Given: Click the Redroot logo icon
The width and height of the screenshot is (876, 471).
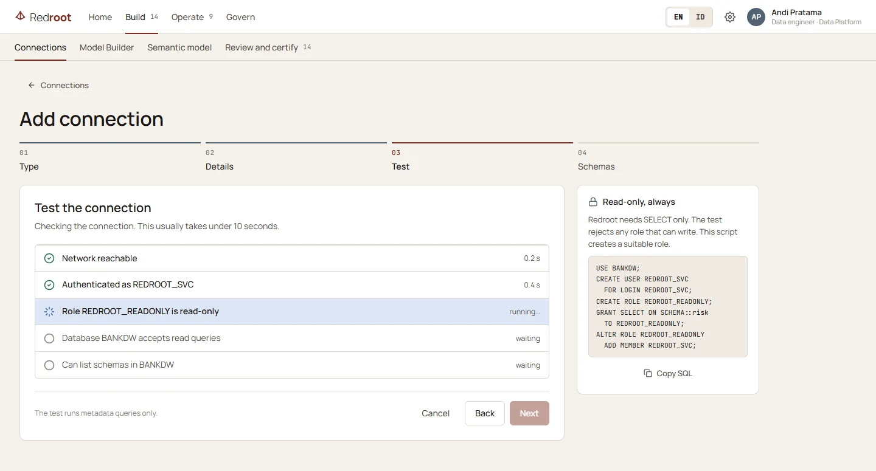Looking at the screenshot, I should coord(20,16).
